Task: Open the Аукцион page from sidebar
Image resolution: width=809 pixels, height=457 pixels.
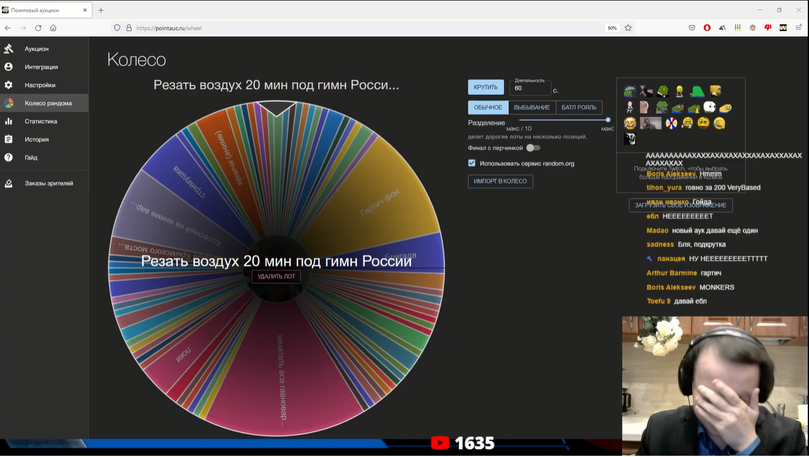Action: [x=36, y=48]
